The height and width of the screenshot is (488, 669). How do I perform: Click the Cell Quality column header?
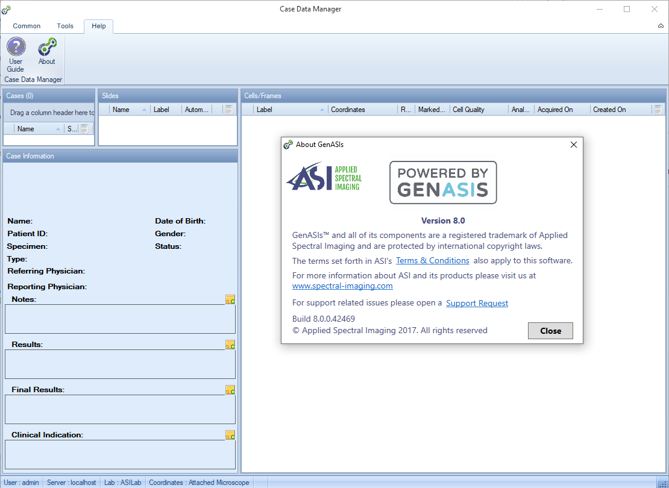pyautogui.click(x=479, y=110)
